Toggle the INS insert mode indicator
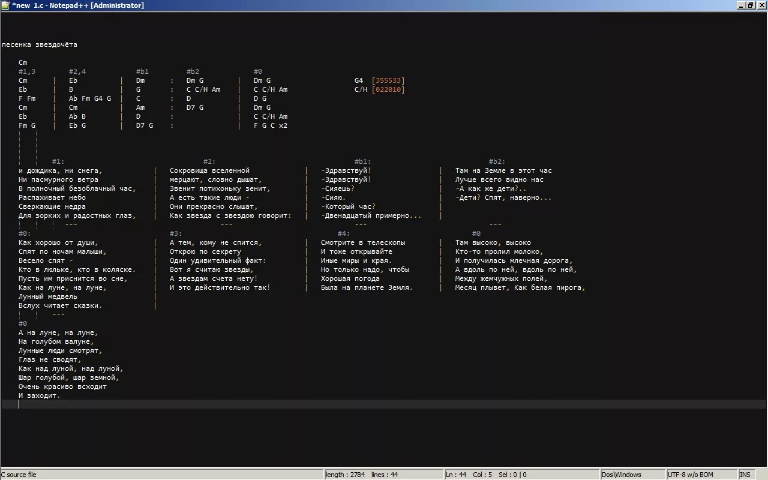 click(745, 475)
